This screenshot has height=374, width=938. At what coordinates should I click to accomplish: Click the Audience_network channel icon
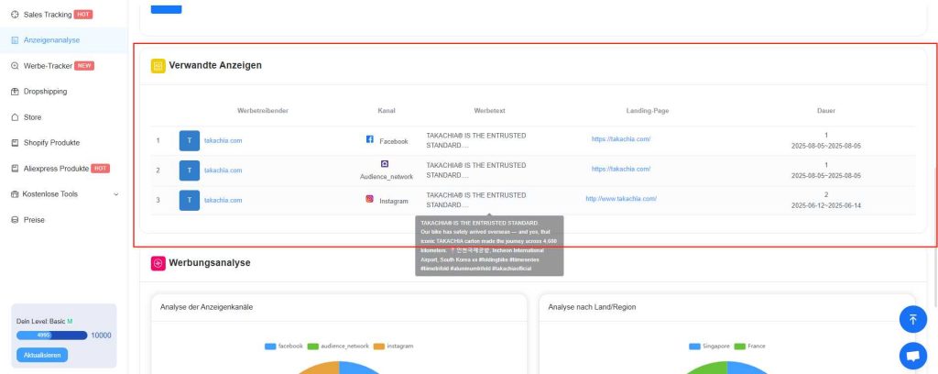pyautogui.click(x=386, y=164)
